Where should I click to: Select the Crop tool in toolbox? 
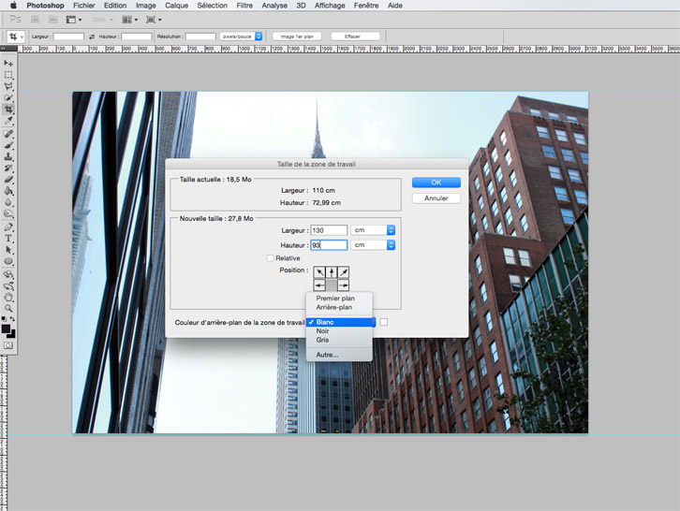tap(9, 109)
